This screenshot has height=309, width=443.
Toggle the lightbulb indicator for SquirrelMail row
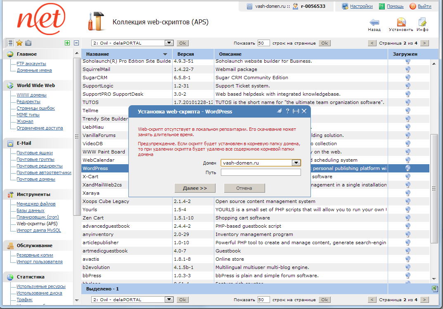[x=408, y=69]
